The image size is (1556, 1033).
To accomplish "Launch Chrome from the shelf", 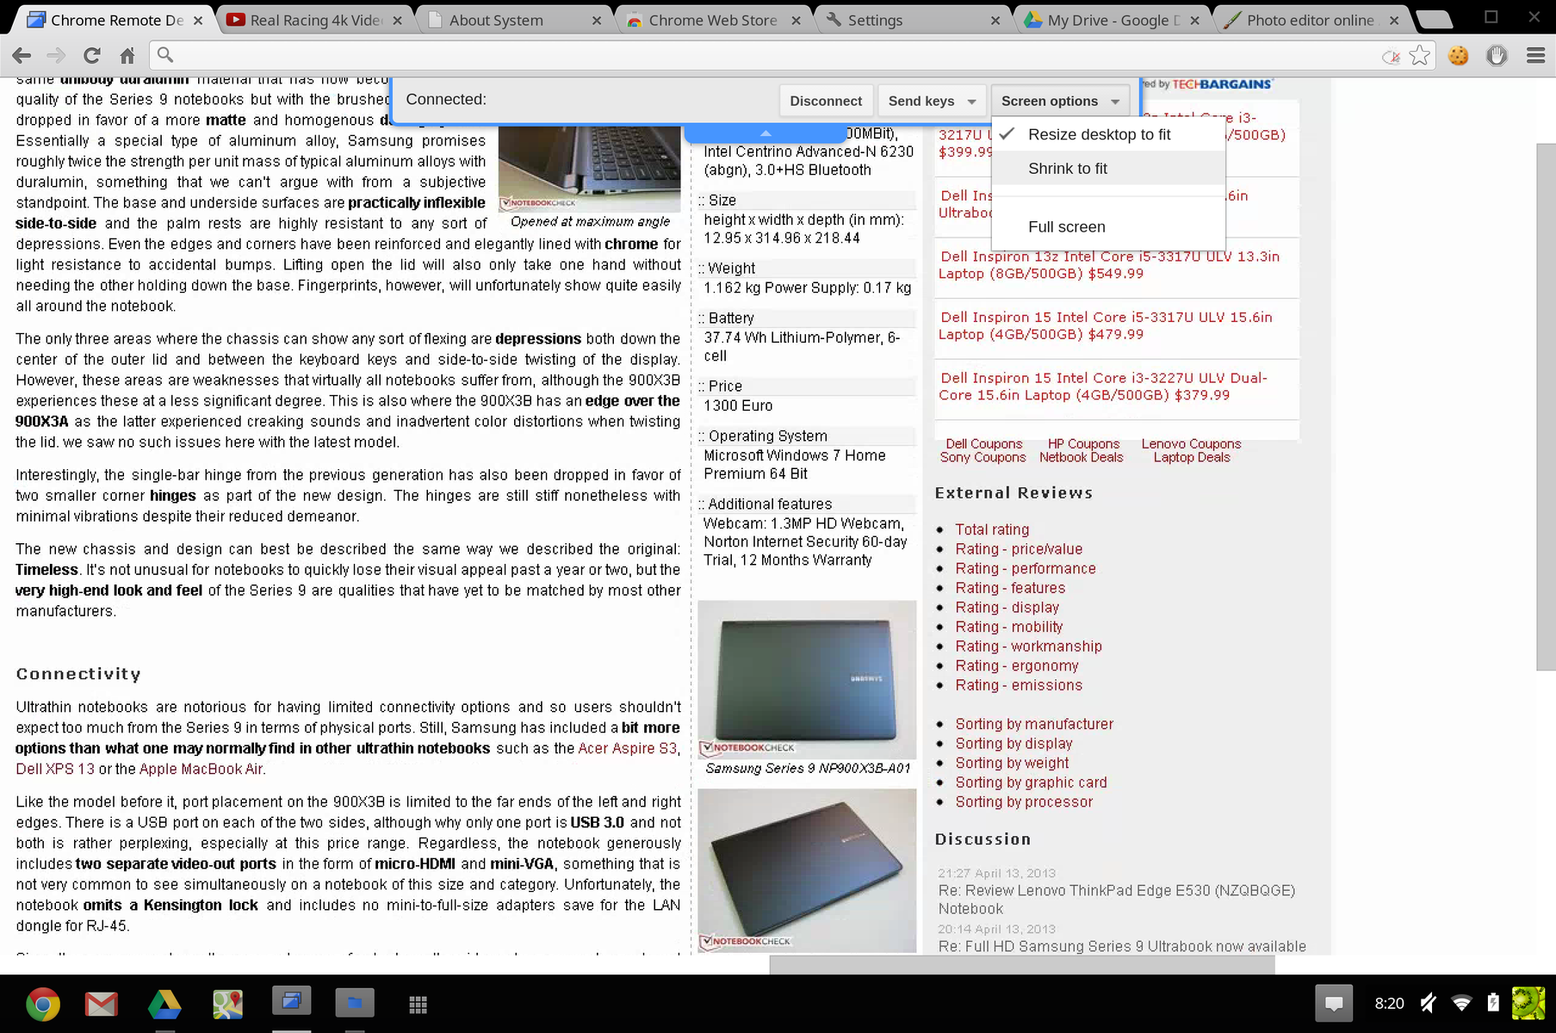I will tap(42, 1004).
